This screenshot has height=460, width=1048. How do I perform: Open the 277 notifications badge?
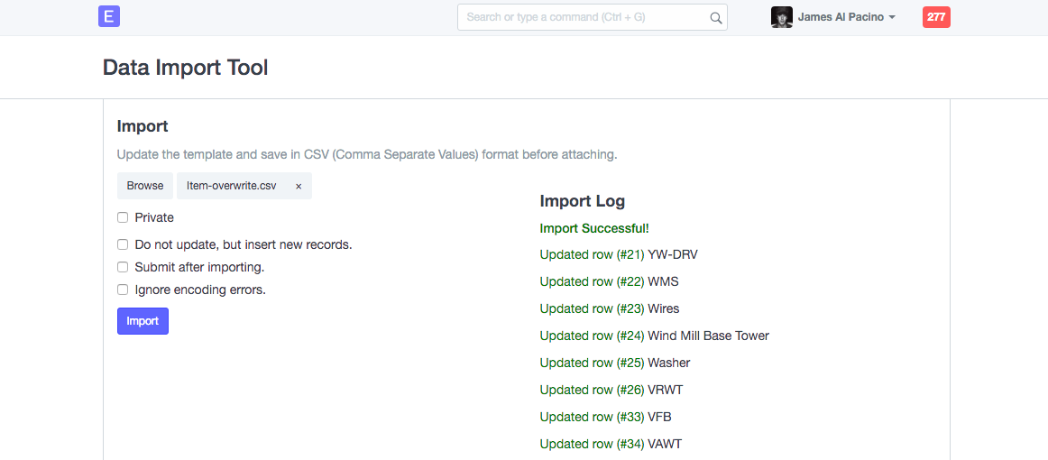pyautogui.click(x=936, y=17)
